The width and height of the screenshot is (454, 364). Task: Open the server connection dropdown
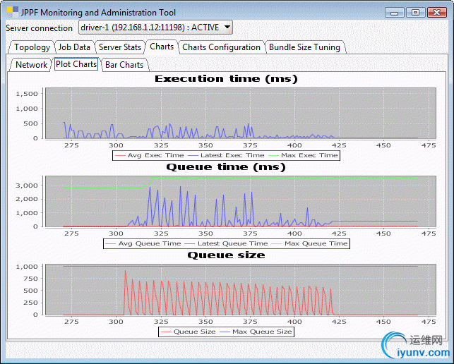point(155,28)
